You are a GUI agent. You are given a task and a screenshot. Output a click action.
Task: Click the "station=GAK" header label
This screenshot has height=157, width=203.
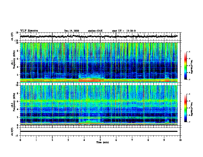(95, 31)
